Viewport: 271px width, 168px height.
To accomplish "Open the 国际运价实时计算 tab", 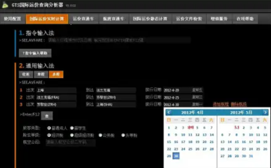I will (47, 18).
